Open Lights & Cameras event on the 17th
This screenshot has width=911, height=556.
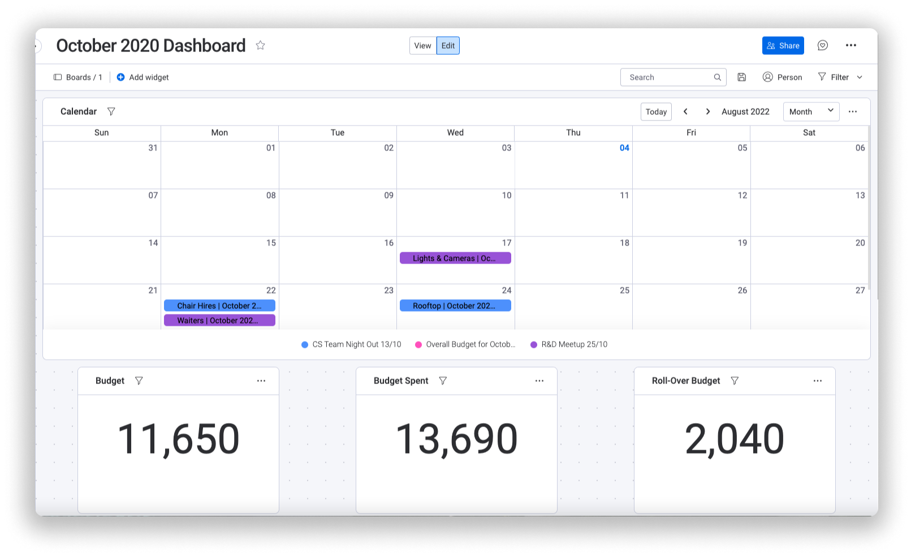coord(455,258)
